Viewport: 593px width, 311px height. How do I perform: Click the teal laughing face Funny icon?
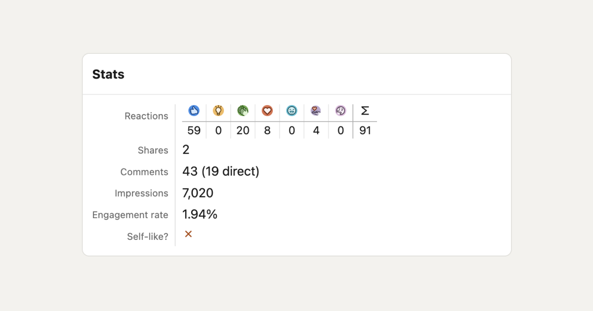click(292, 111)
